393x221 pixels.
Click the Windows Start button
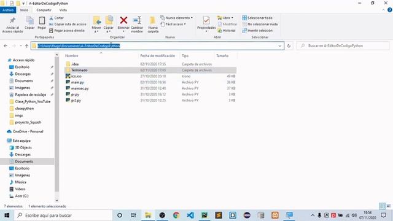[x=7, y=215]
